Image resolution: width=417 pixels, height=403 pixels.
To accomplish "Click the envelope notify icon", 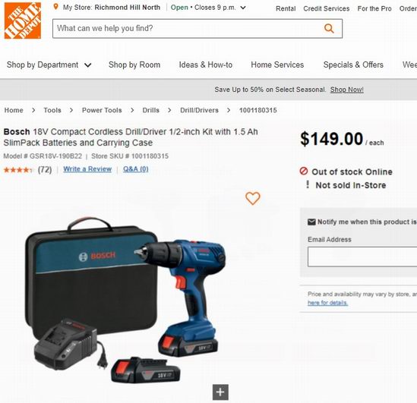I will (311, 222).
